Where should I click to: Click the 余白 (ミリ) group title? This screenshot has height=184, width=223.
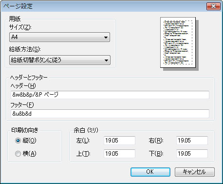86,130
